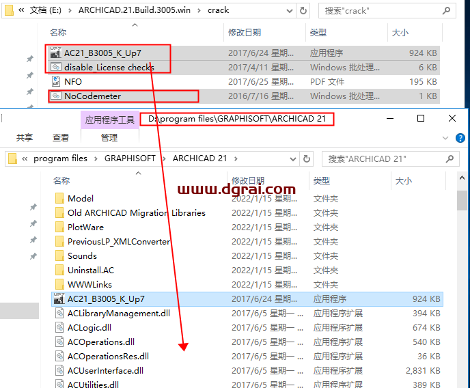Image resolution: width=470 pixels, height=388 pixels.
Task: Click the AC21_B3005_K_Up7 application icon in crack window
Action: (55, 53)
